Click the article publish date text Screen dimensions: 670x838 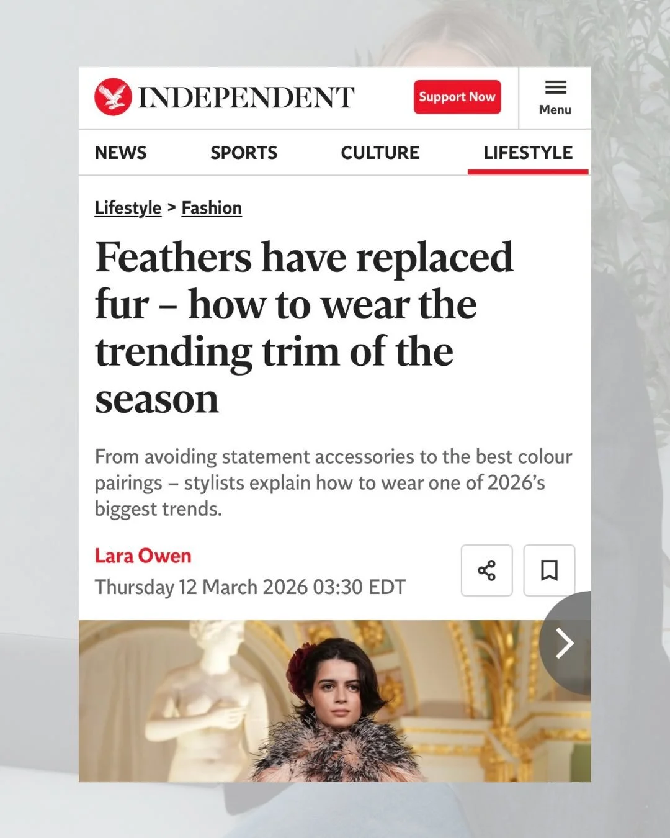click(250, 587)
